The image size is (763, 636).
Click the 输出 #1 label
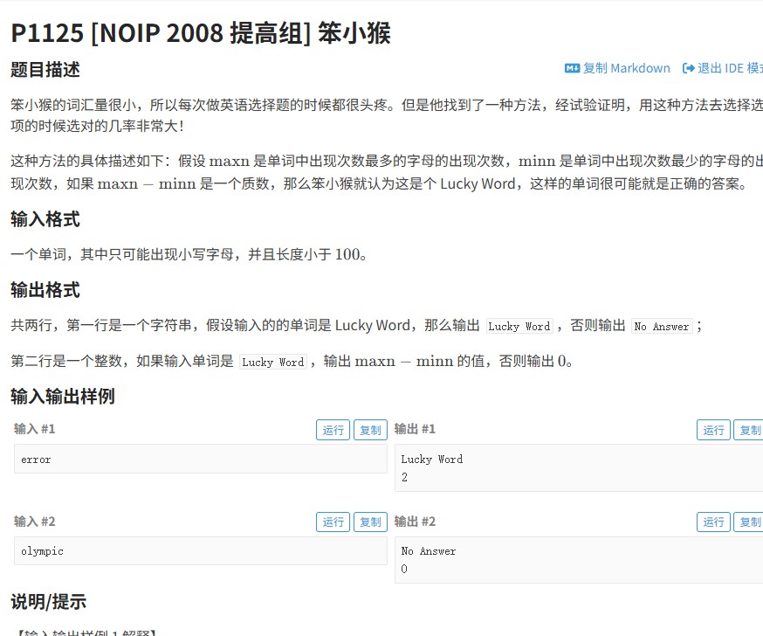tap(415, 429)
